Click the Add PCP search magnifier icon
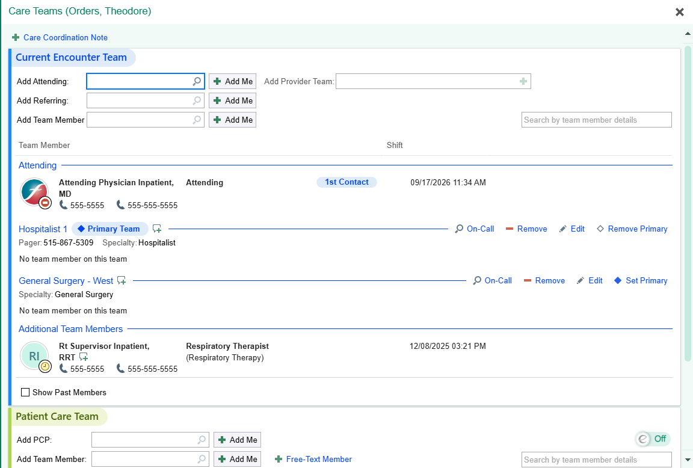 202,440
